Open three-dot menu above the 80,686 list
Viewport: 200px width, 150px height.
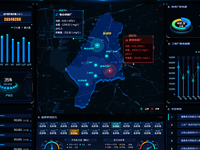point(29,109)
